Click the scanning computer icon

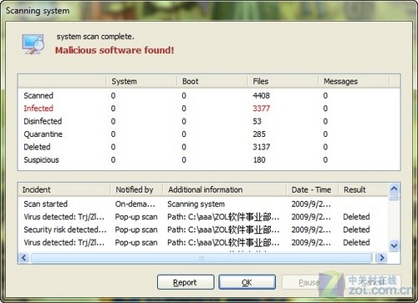click(x=33, y=44)
